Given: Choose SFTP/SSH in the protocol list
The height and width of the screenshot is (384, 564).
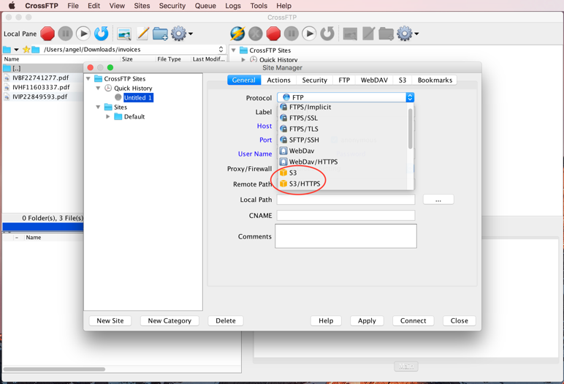Looking at the screenshot, I should tap(303, 140).
